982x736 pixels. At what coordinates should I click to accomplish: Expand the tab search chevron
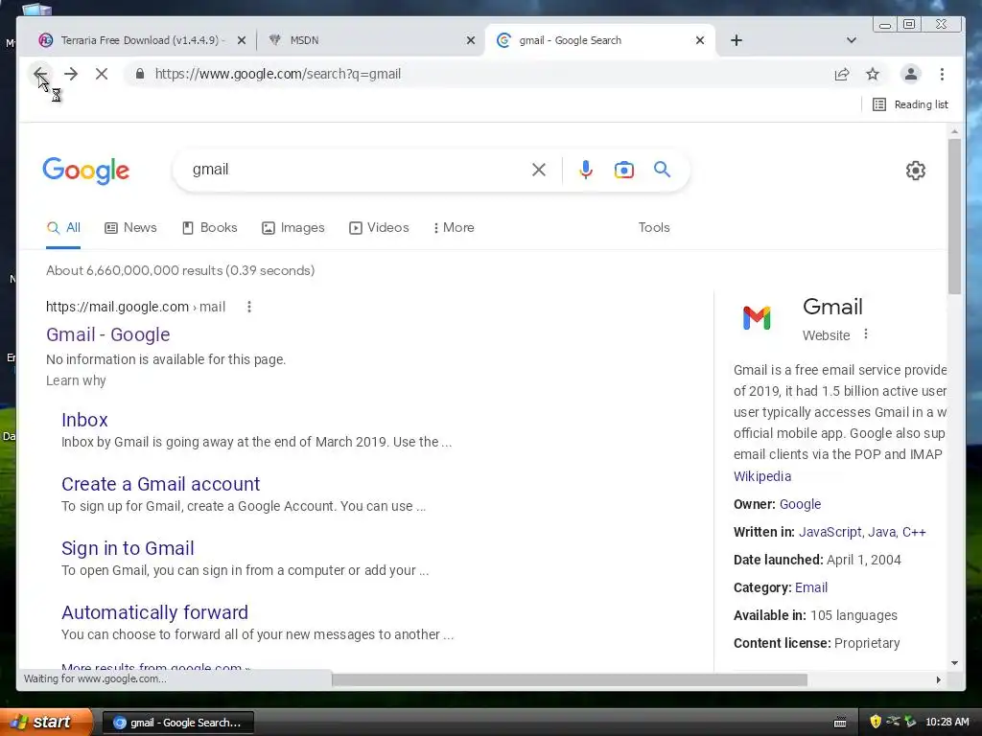click(x=852, y=40)
